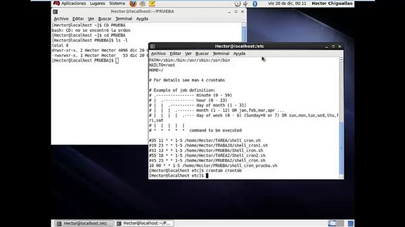Click the trash applet on the bottom panel
This screenshot has height=227, width=405.
(x=351, y=223)
